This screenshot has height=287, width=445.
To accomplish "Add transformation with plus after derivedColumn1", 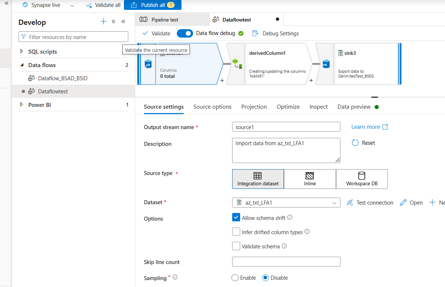I will (311, 81).
